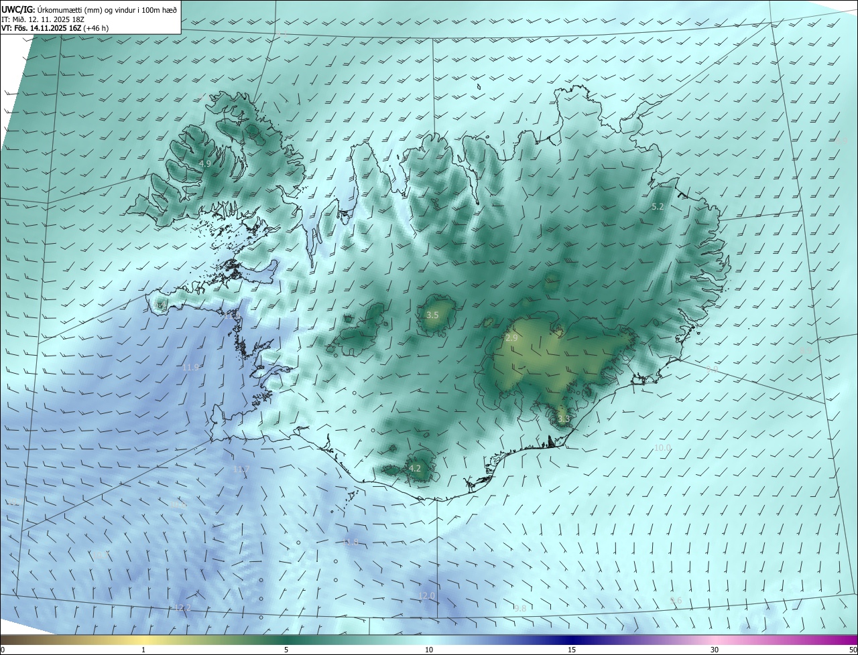Click the 9.8 value in the southern sea
This screenshot has height=655, width=858.
[520, 608]
